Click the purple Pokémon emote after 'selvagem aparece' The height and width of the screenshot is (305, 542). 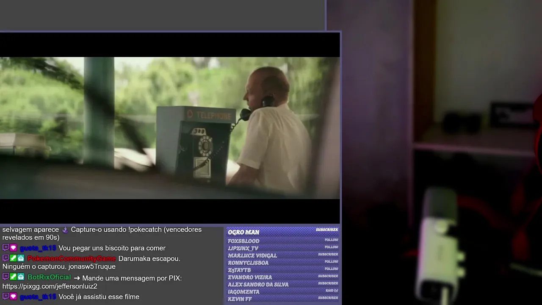[x=65, y=230]
